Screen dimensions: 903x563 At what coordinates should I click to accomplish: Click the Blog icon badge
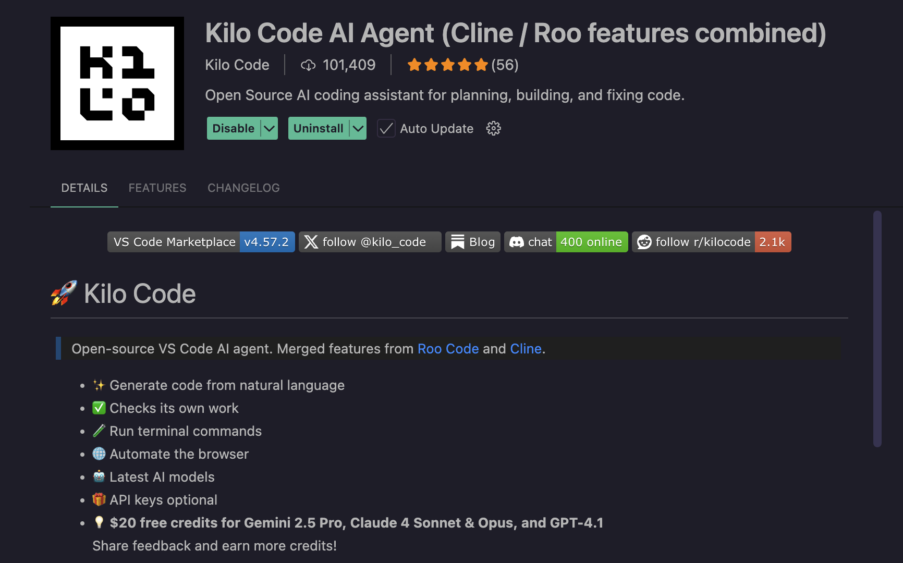tap(457, 241)
